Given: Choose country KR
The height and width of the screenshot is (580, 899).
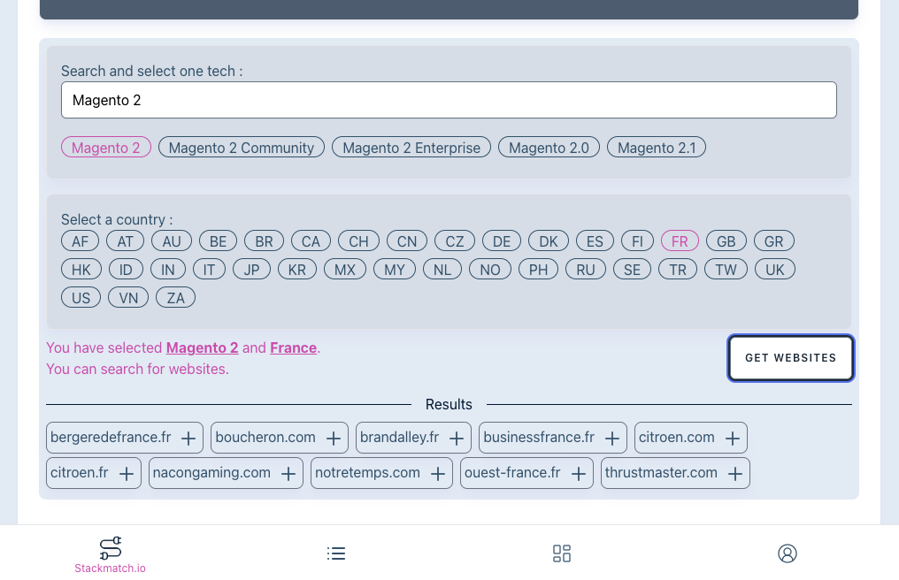Looking at the screenshot, I should 297,269.
